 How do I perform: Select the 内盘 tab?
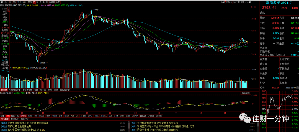click(x=50, y=90)
